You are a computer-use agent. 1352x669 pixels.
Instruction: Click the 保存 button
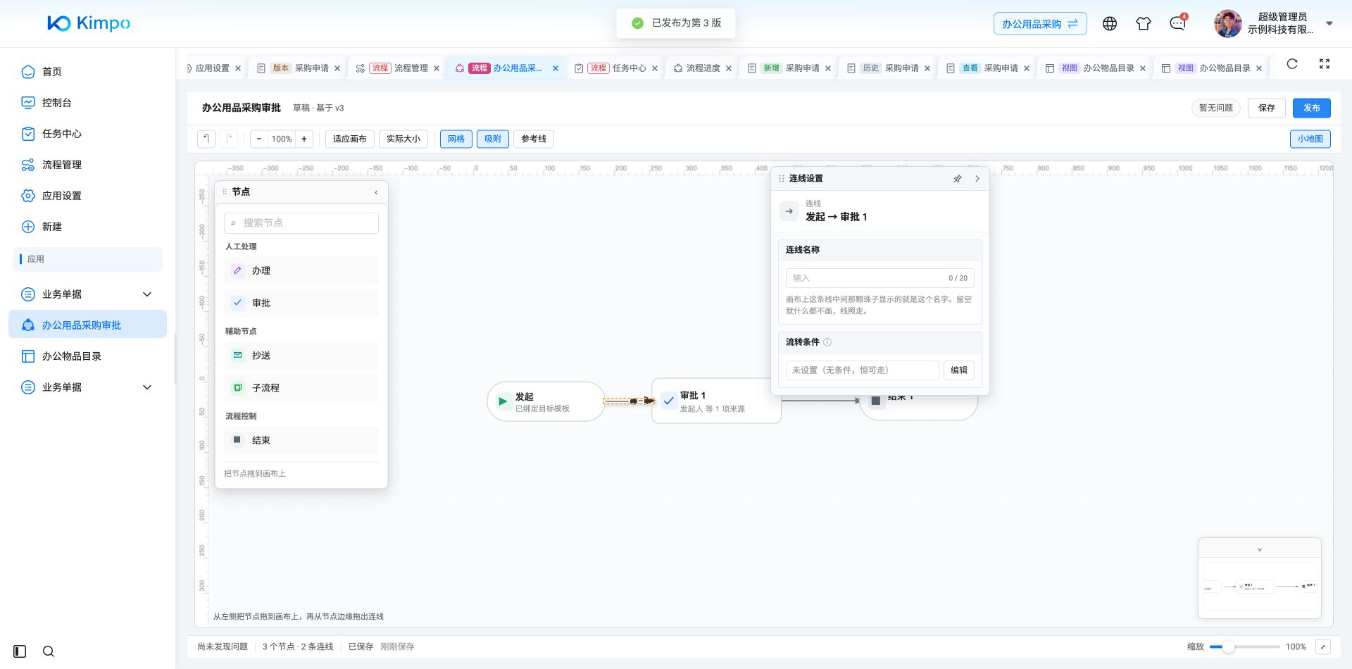point(1267,108)
